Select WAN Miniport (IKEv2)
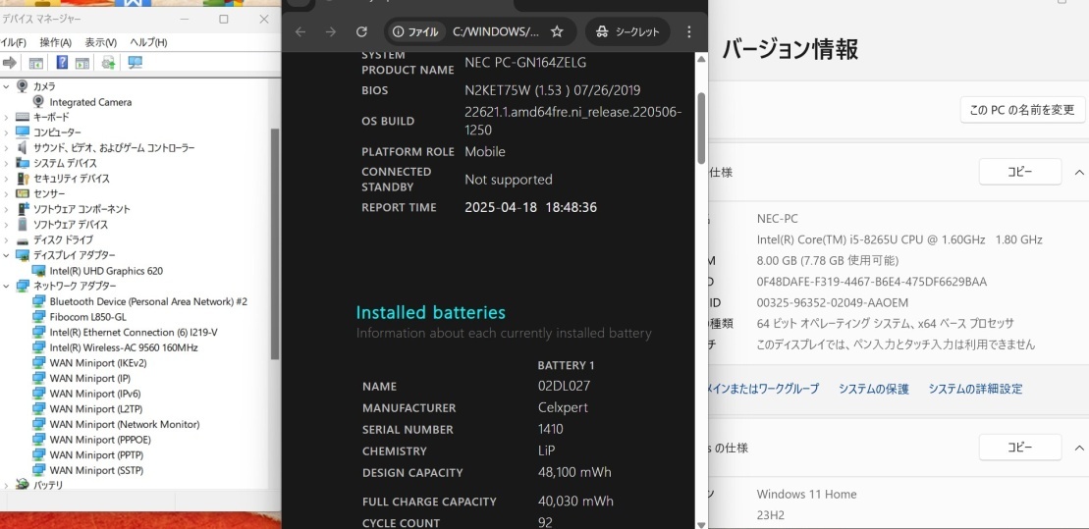1089x529 pixels. 98,362
